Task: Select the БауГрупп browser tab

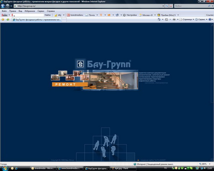Action: point(37,20)
